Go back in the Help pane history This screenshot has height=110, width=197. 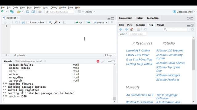(121, 29)
